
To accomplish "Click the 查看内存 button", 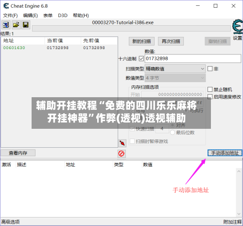I will point(18,153).
